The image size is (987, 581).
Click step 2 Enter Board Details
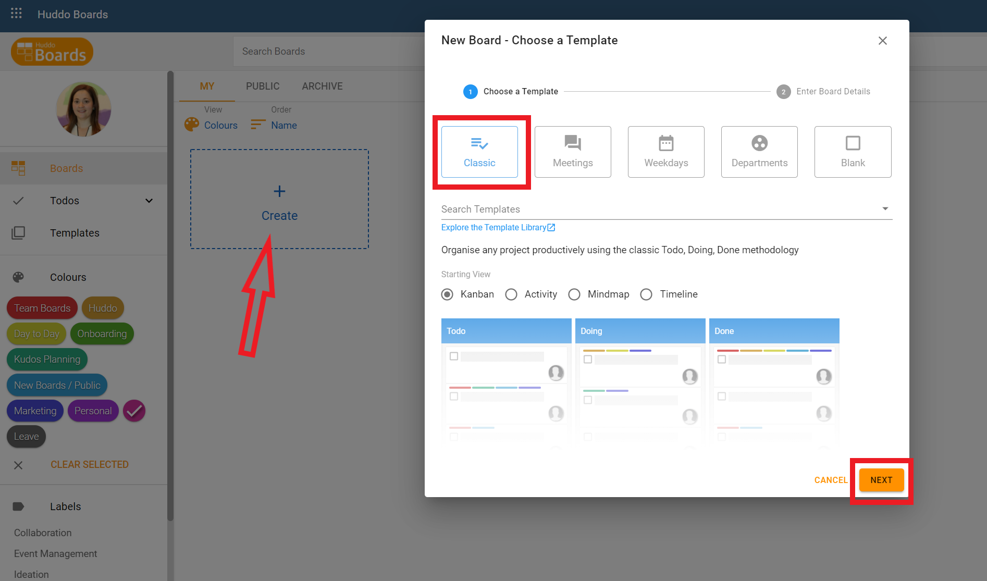[823, 92]
